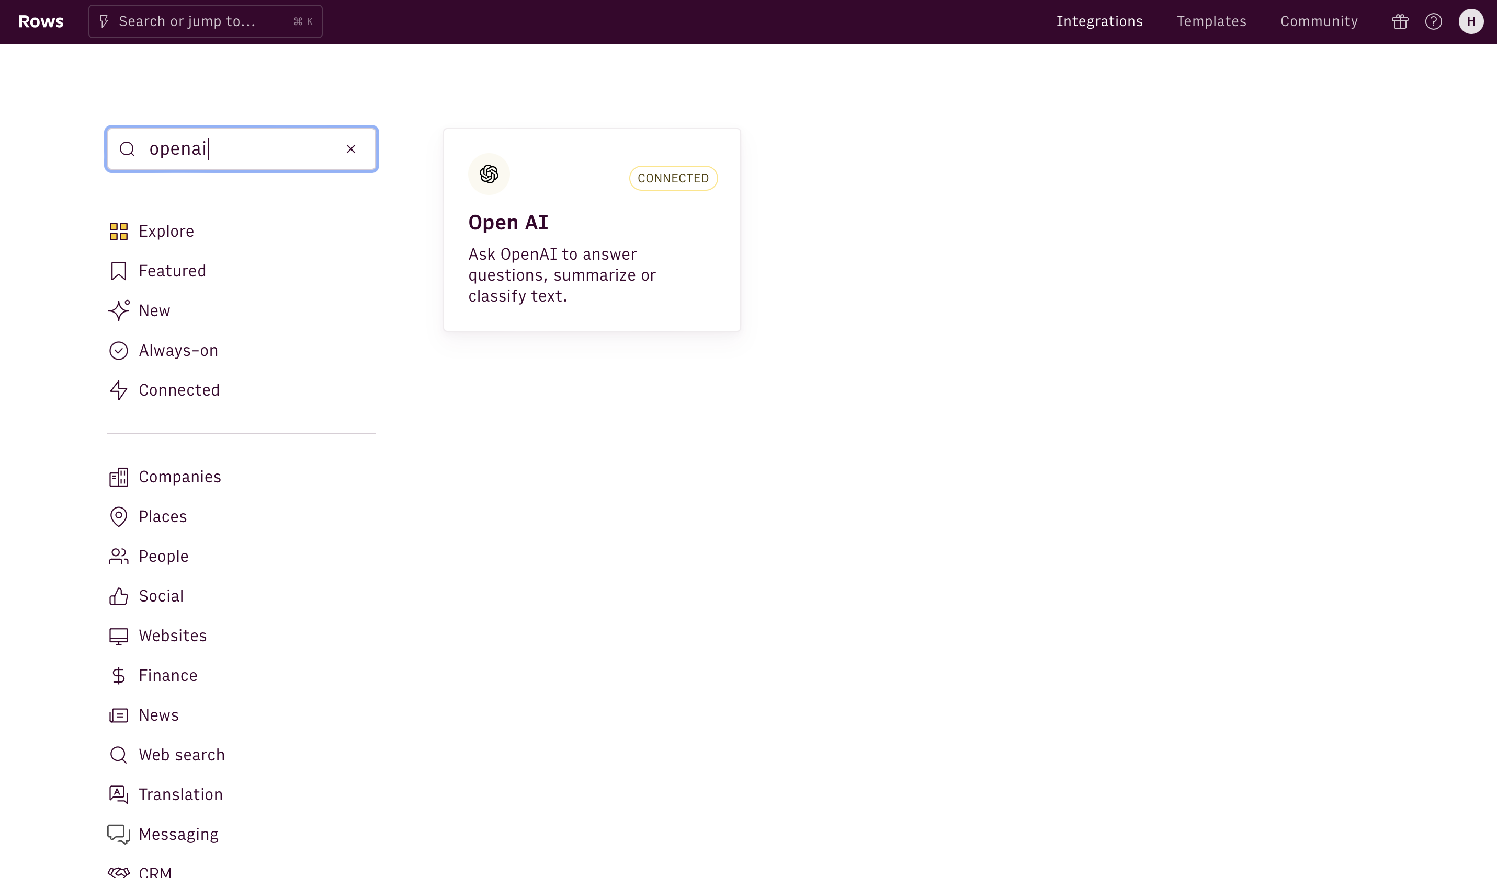
Task: Show Connected integrations
Action: (179, 390)
